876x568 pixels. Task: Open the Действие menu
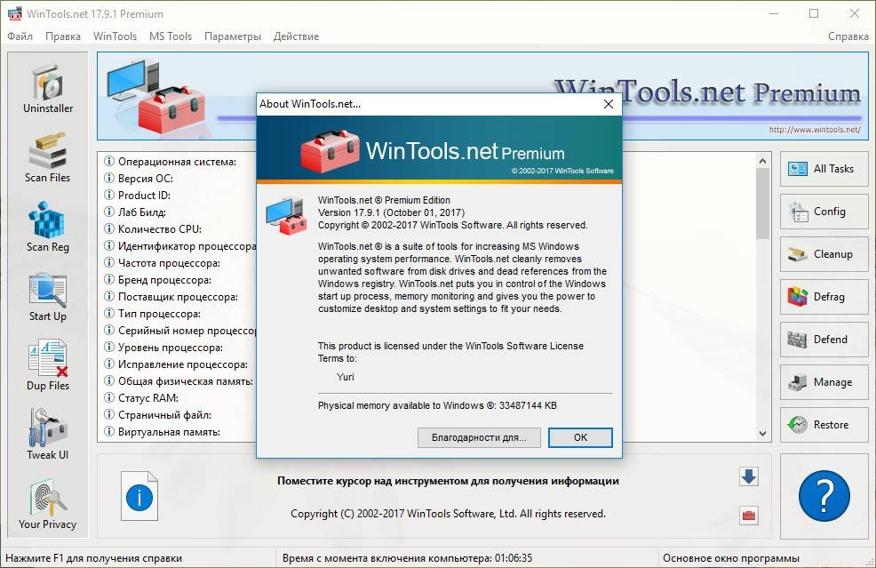[296, 36]
